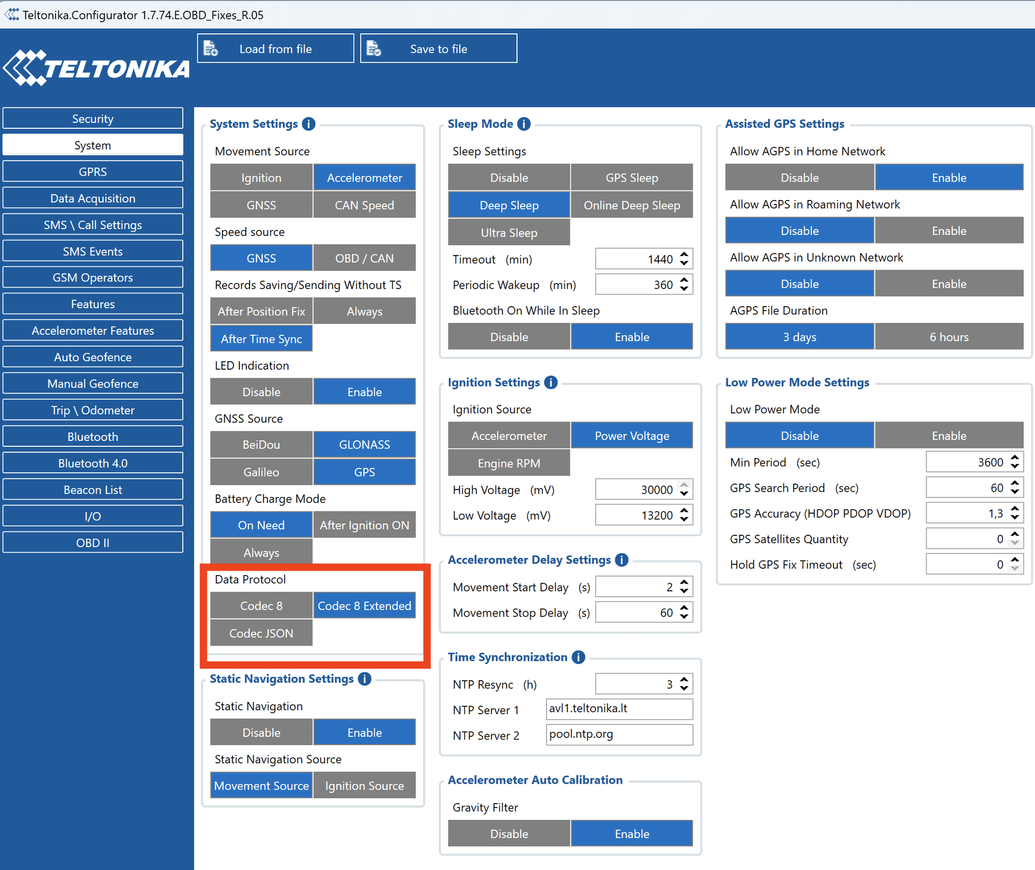Select 6 hours AGPS File Duration
Screen dimensions: 1035x870
click(x=949, y=337)
